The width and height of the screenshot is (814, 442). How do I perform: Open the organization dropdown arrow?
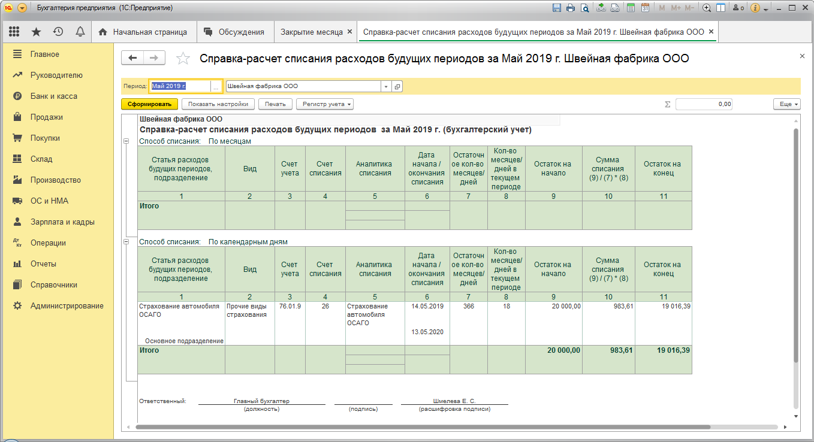tap(386, 86)
